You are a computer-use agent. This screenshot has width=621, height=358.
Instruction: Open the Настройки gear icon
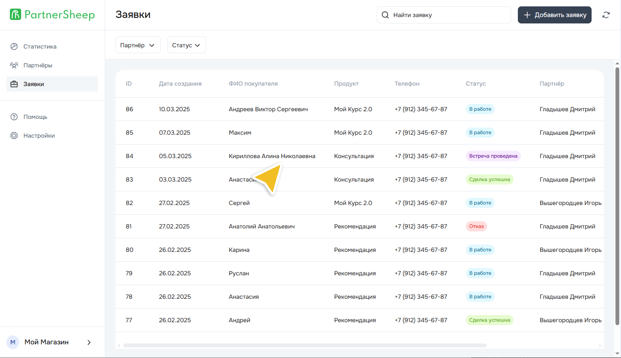[x=14, y=135]
